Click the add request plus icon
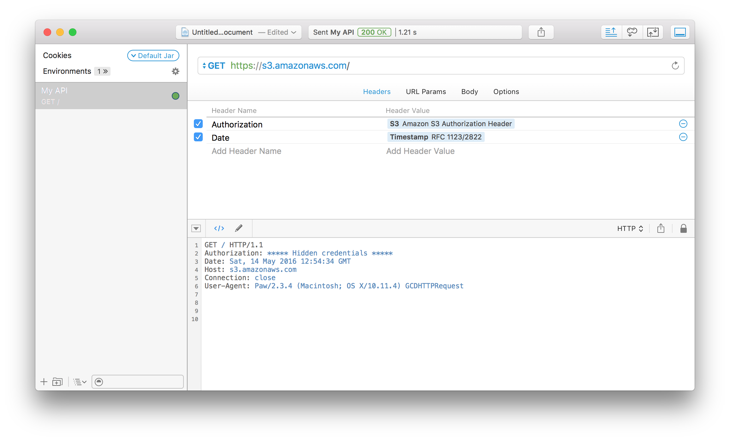Screen dimensions: 730x441 coord(44,382)
